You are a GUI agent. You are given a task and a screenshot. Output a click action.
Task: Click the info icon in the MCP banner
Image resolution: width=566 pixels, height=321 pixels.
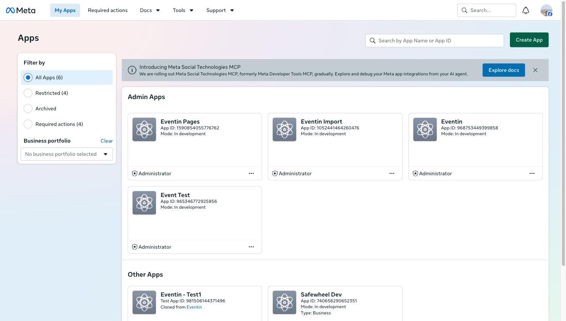pyautogui.click(x=132, y=70)
